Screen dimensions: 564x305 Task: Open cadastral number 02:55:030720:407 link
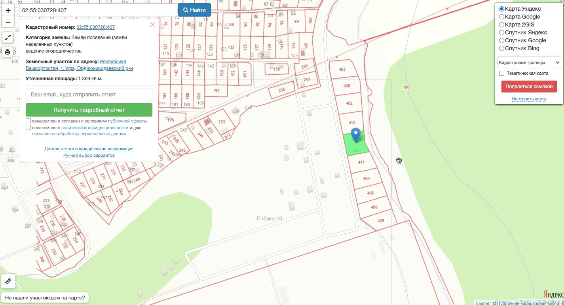(96, 27)
